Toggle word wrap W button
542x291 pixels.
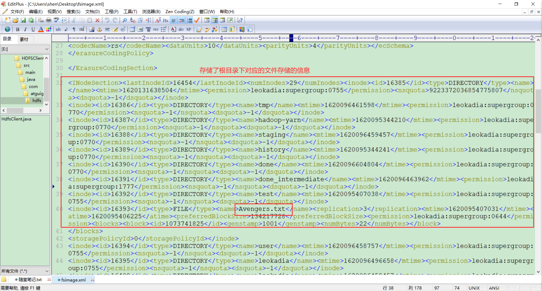click(x=174, y=20)
